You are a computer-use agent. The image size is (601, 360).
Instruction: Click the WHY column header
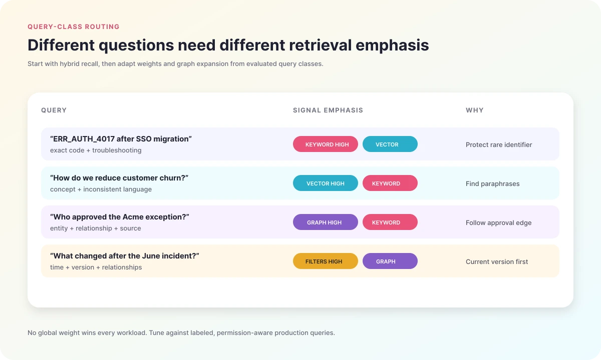tap(475, 110)
